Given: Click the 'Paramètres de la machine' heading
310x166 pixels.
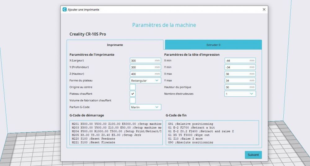Looking at the screenshot, I should (x=164, y=25).
